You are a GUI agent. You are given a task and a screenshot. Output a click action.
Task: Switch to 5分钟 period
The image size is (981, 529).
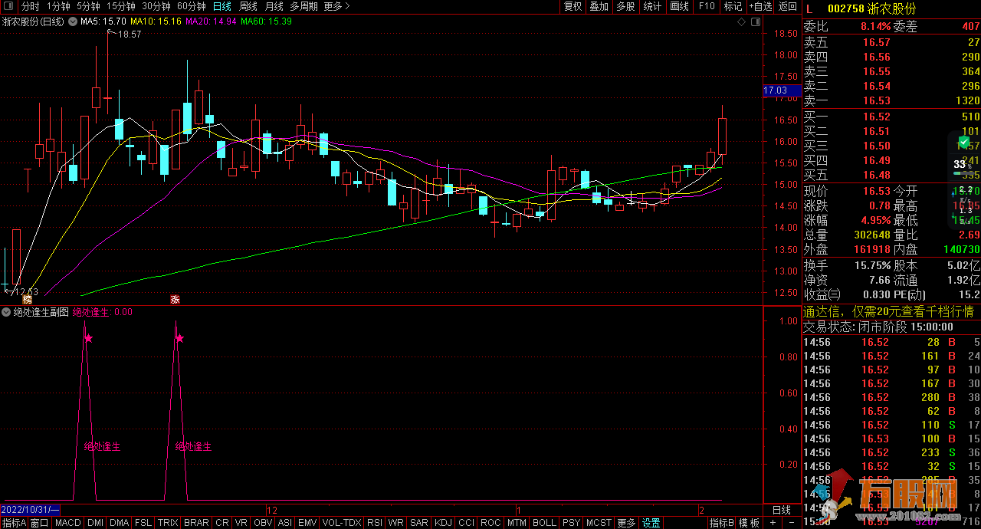tap(88, 6)
